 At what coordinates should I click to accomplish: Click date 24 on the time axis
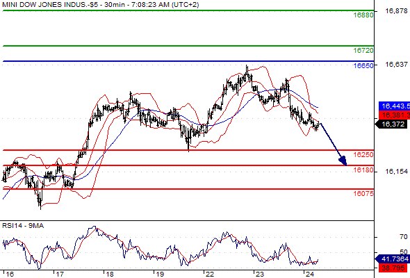310,275
